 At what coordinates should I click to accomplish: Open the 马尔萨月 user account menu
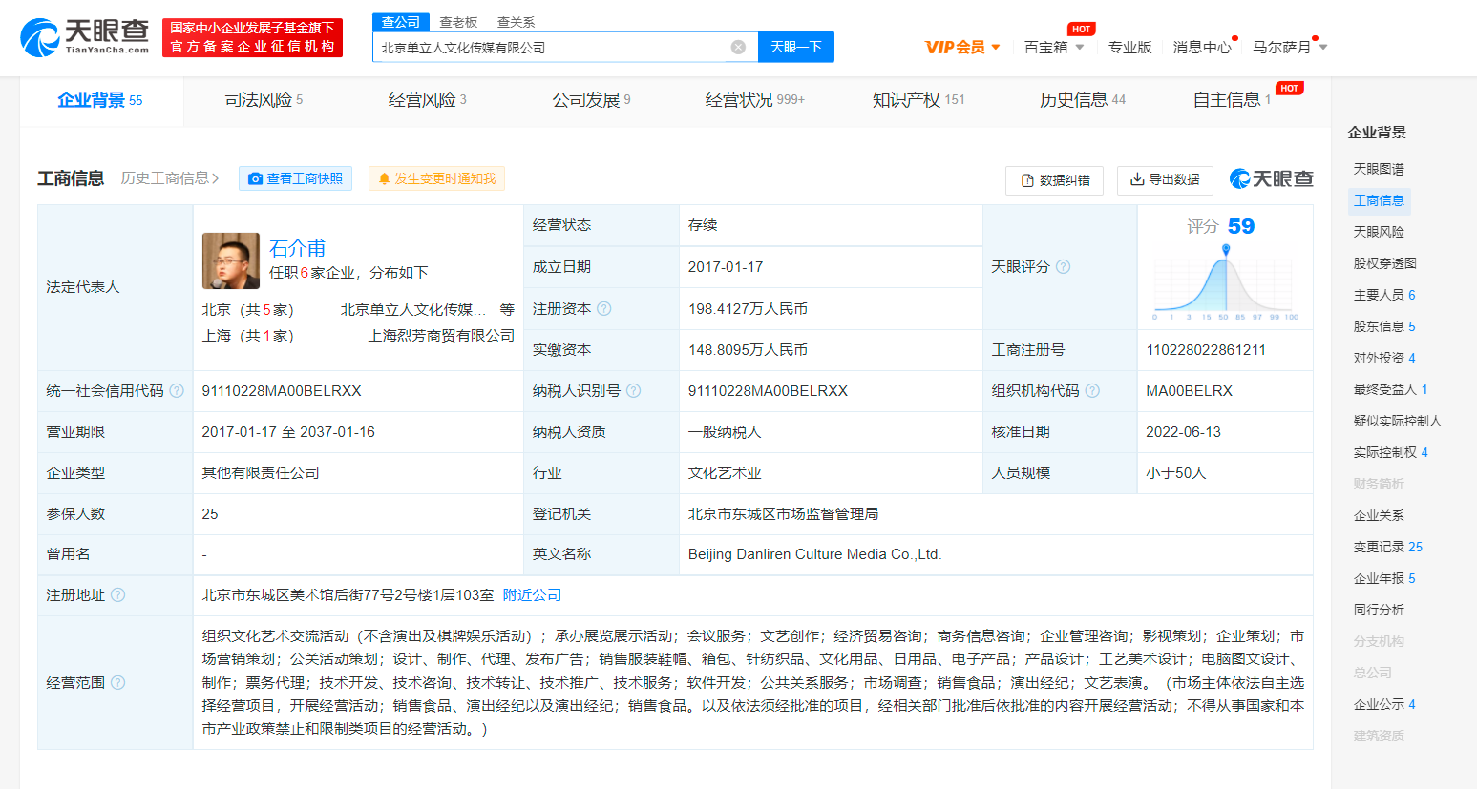1290,47
